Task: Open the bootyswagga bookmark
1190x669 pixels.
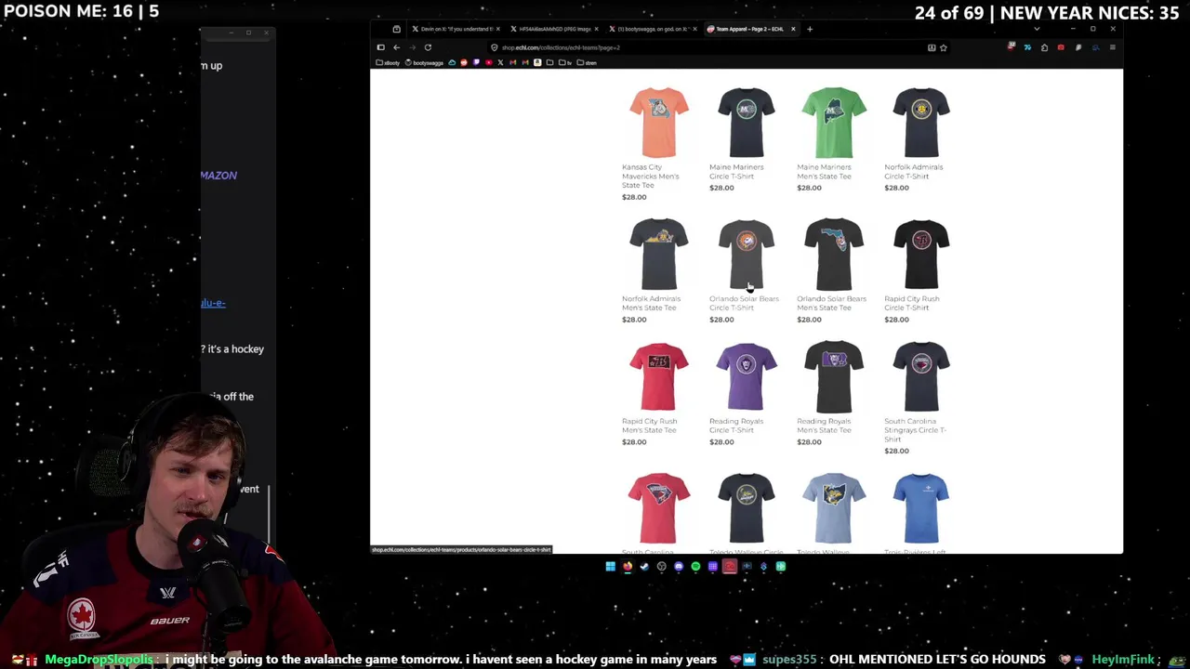Action: tap(424, 62)
